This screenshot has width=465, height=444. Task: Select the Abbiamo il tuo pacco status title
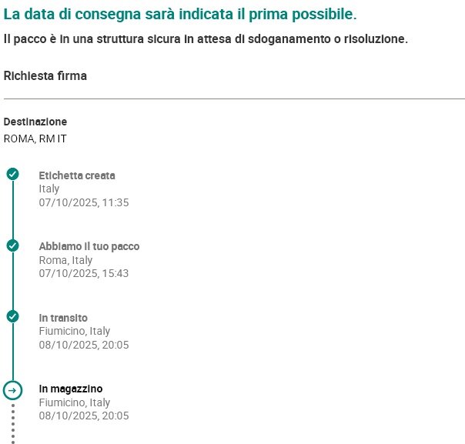pyautogui.click(x=89, y=246)
